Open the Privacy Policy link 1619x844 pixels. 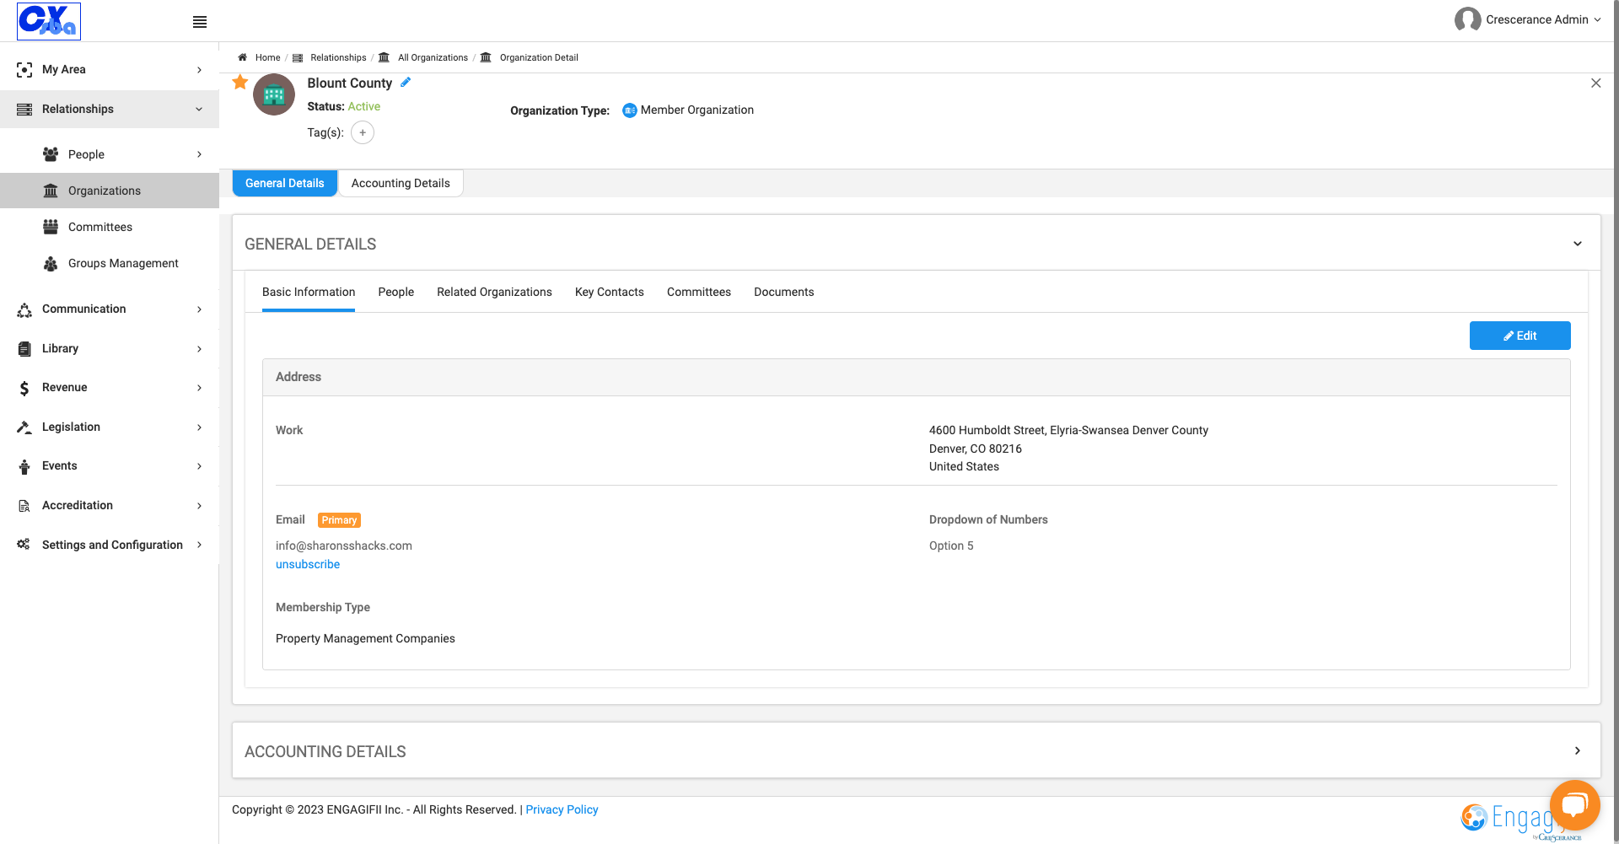[x=562, y=809]
